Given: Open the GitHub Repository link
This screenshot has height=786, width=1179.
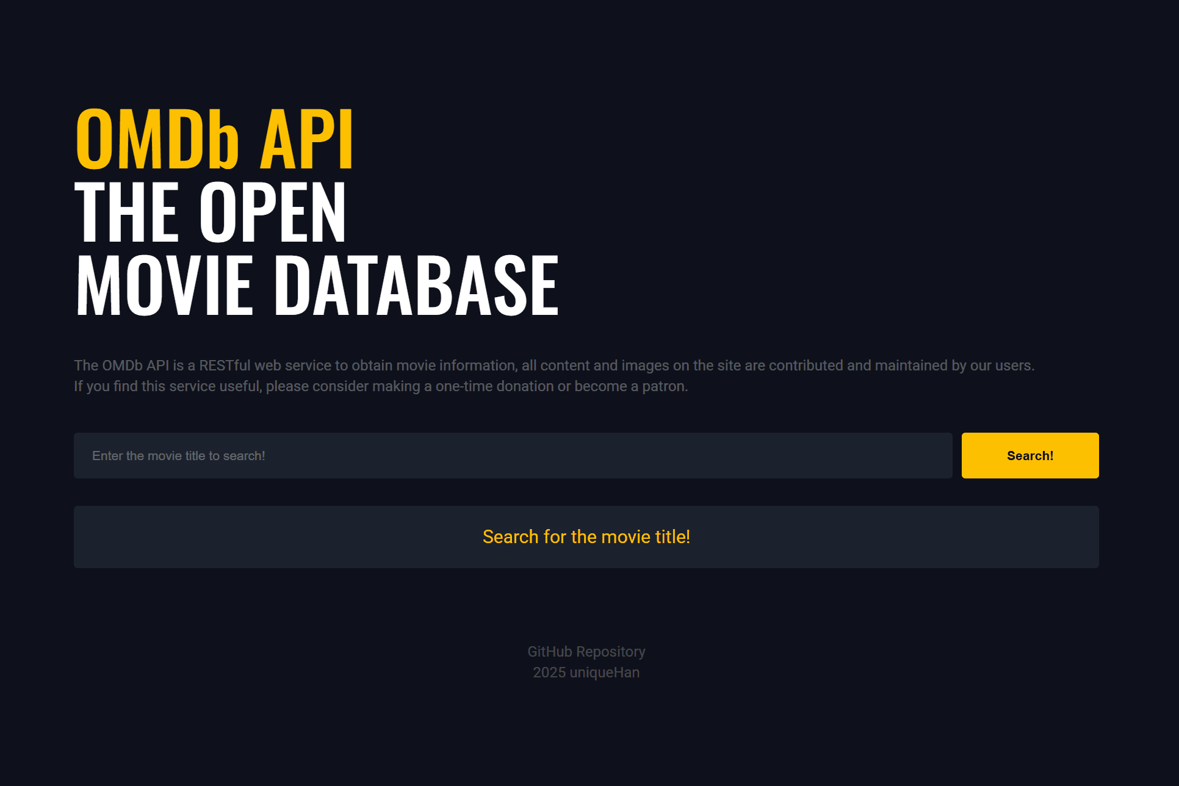Looking at the screenshot, I should pos(586,652).
